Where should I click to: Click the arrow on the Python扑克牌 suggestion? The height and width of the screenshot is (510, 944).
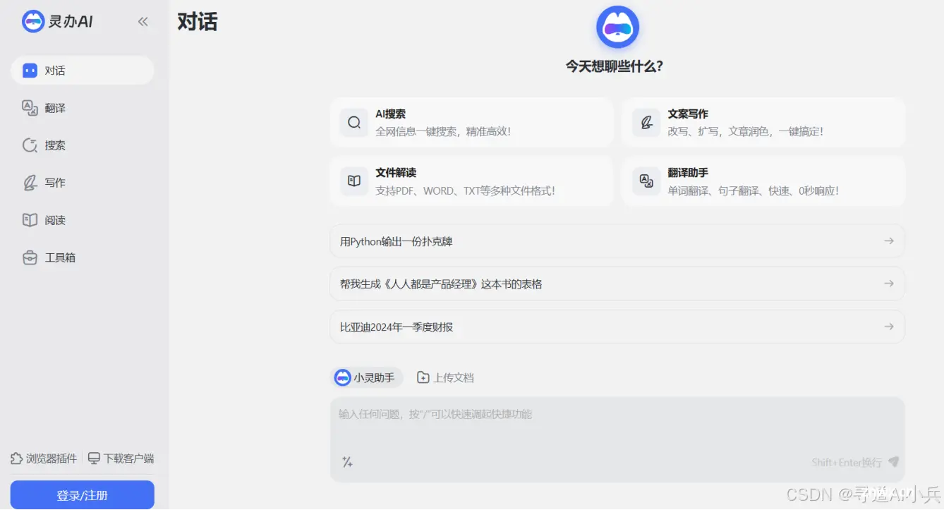click(x=889, y=241)
